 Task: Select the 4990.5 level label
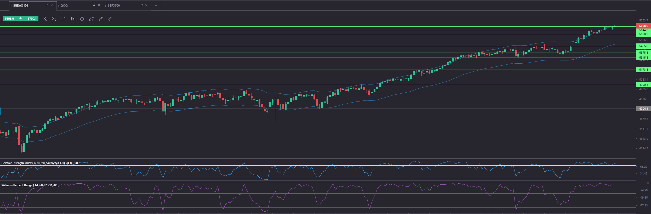click(x=643, y=85)
